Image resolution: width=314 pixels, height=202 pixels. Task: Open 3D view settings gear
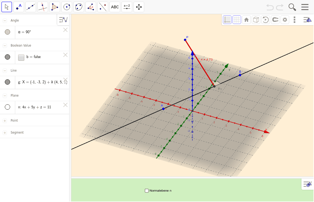tap(285, 20)
